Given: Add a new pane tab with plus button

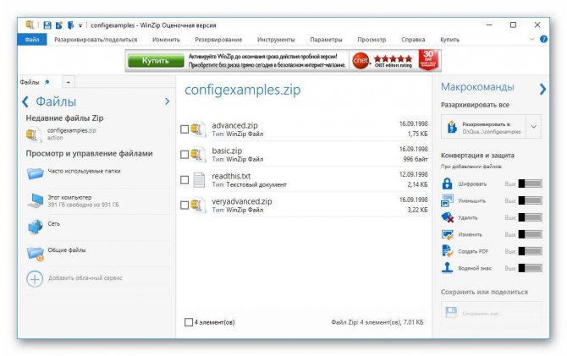Looking at the screenshot, I should click(69, 82).
